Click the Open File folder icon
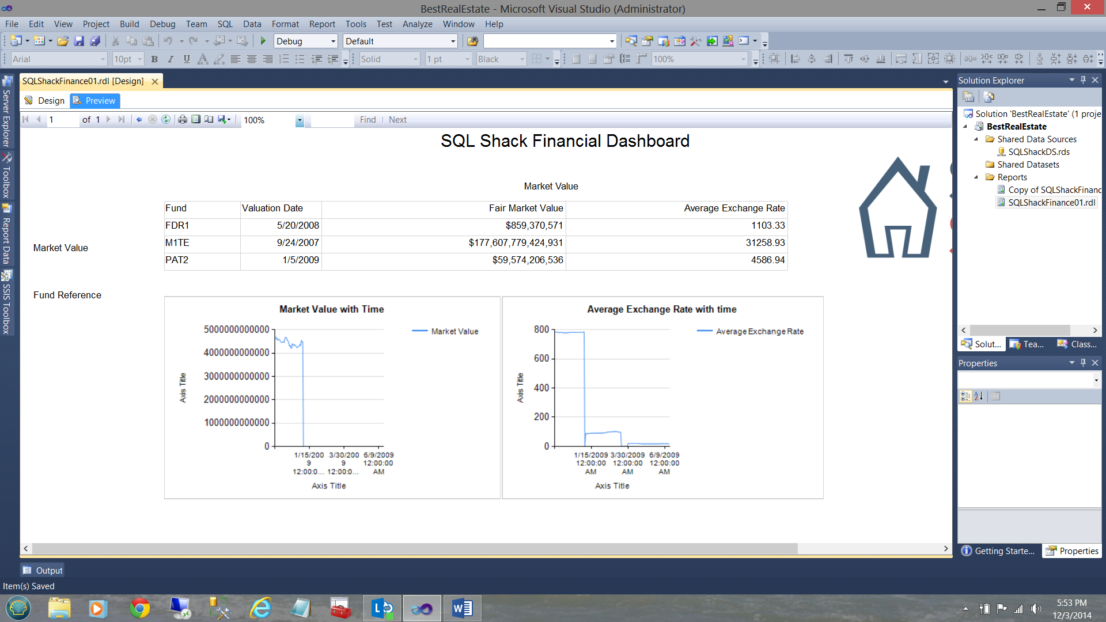1106x622 pixels. coord(63,41)
